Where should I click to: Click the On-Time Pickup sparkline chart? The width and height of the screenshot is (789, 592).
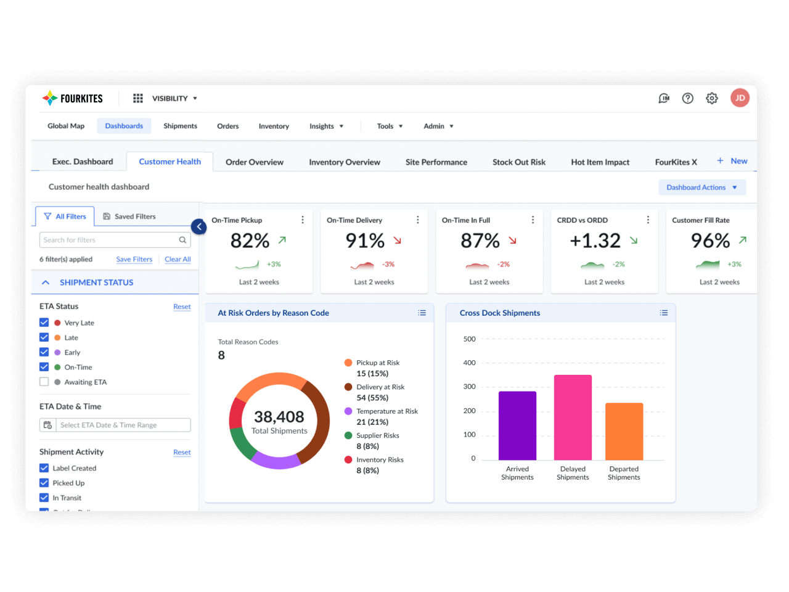[247, 265]
